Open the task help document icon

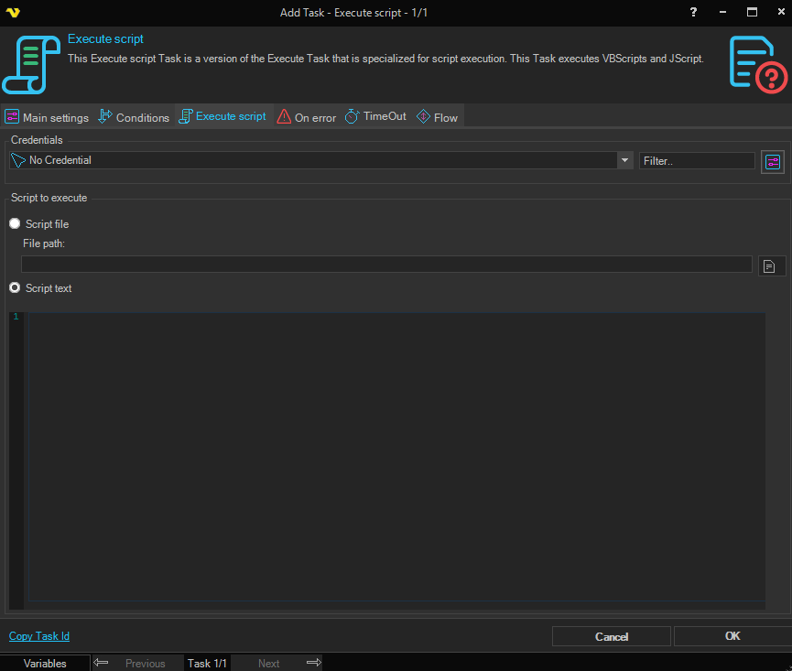757,64
